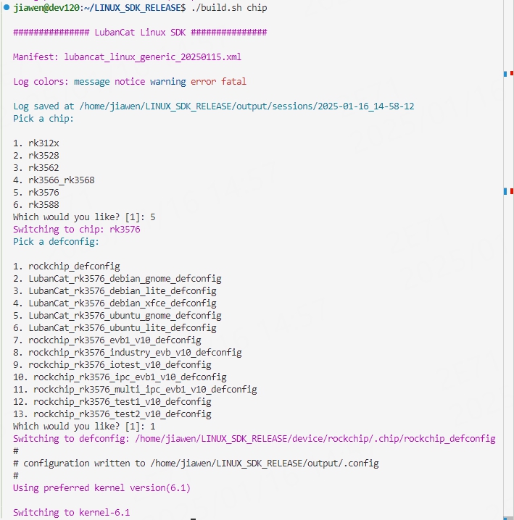This screenshot has height=520, width=514.
Task: Click 'rockchip_rk3576_iotest_v10_defconfig' entry
Action: (x=120, y=365)
